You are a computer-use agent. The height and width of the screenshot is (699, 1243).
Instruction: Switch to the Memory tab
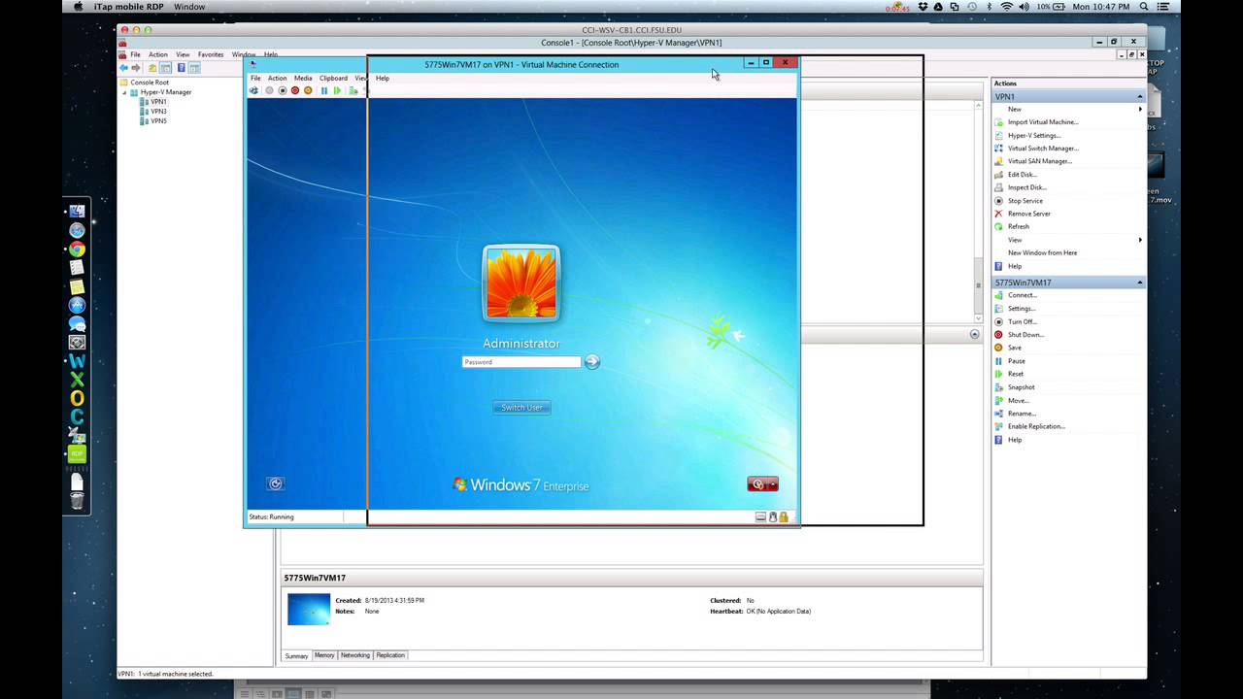[x=324, y=655]
